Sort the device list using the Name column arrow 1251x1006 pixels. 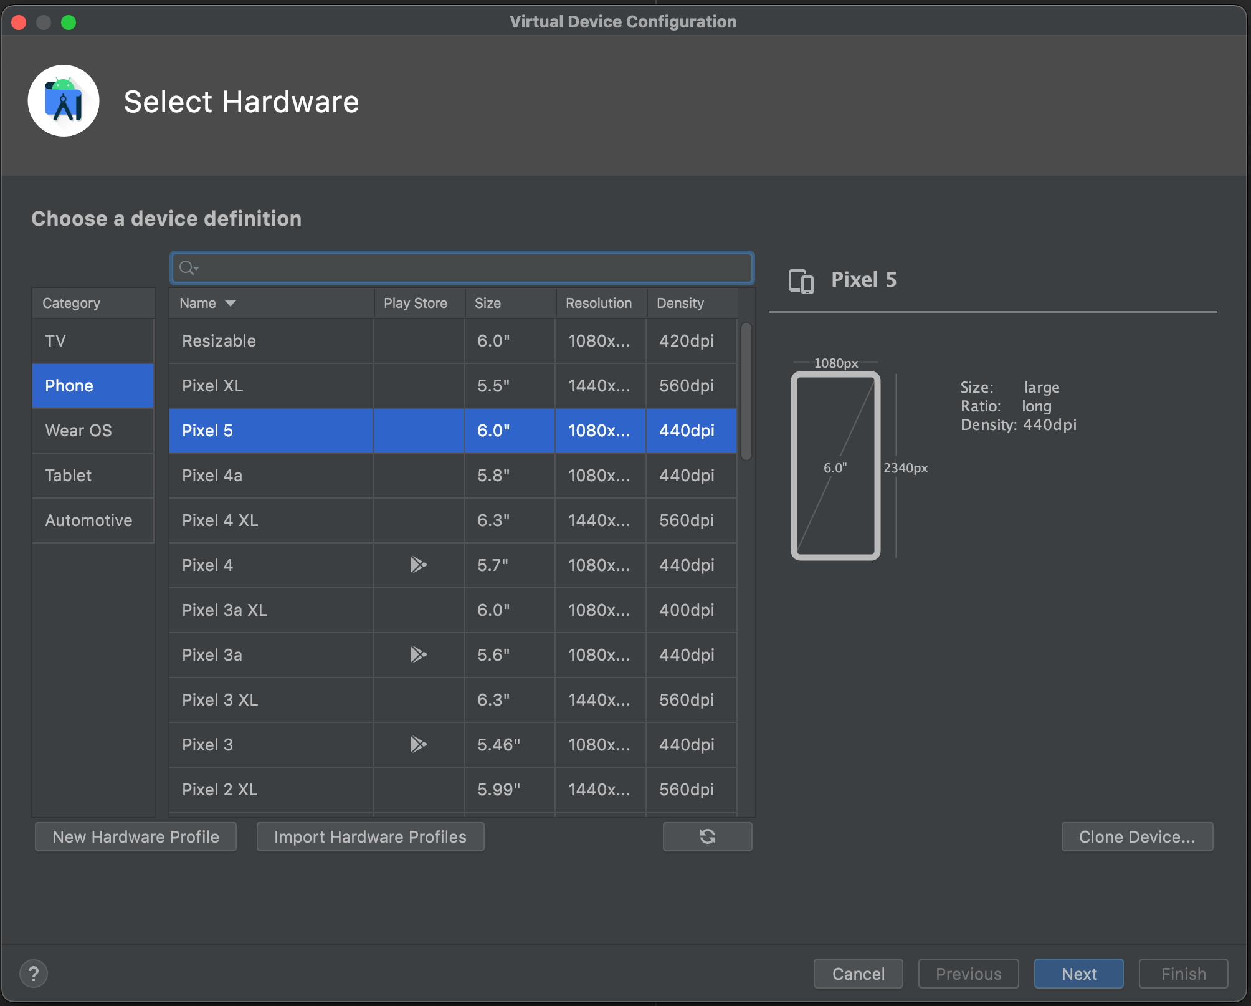[231, 304]
